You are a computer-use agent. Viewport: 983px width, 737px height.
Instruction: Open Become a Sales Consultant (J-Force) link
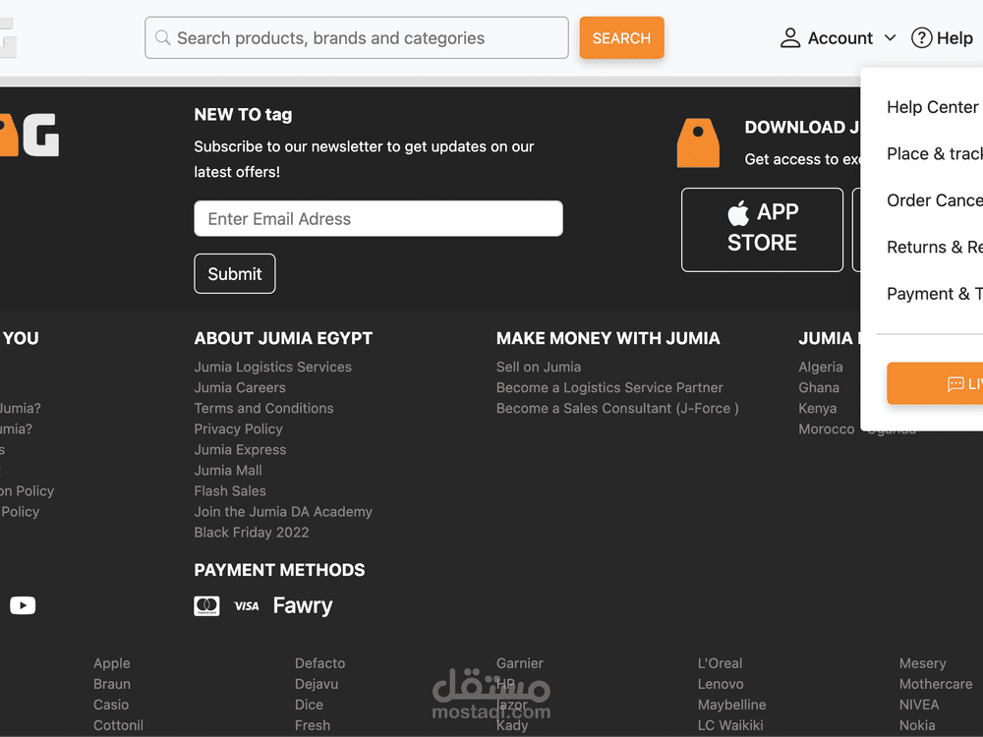(x=617, y=408)
